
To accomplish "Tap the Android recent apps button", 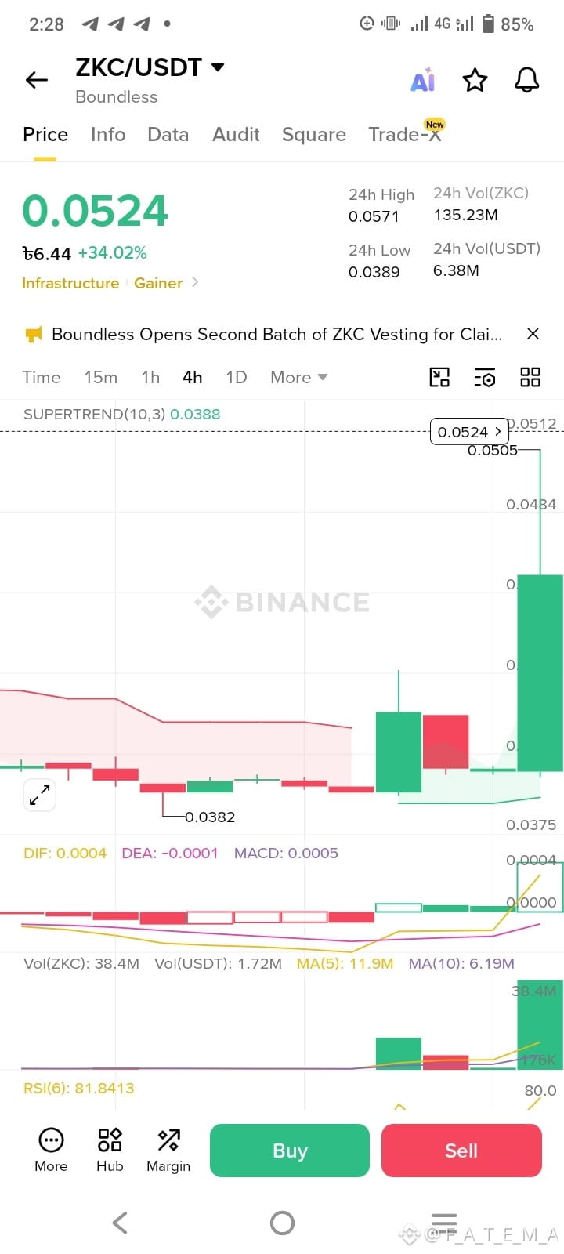I will pos(444,1223).
